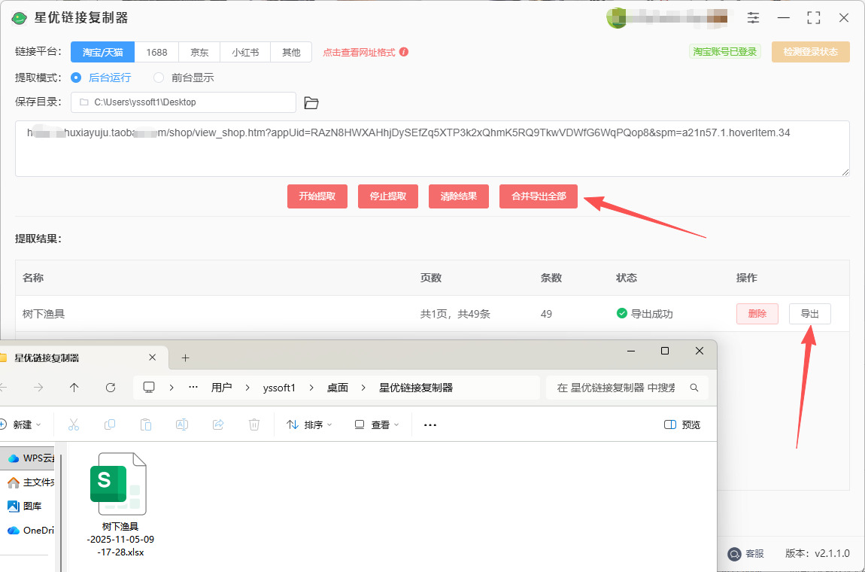Click the red info icon beside 点击查看网址格式

point(404,52)
